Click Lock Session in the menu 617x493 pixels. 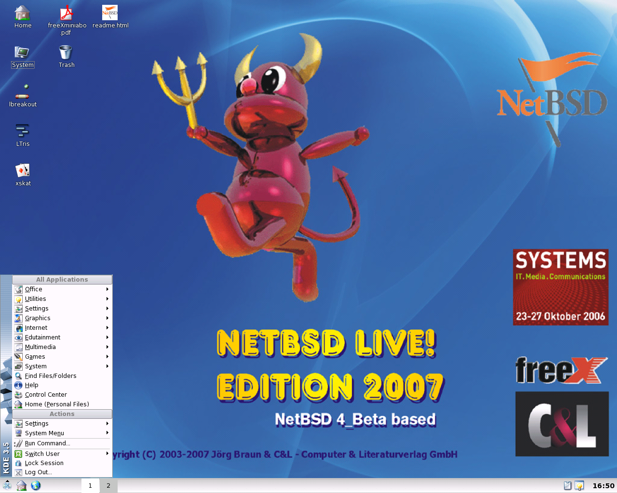tap(62, 463)
